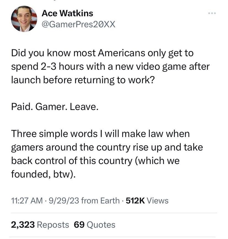Select the word 'Reposts' label
The image size is (228, 239).
coord(53,225)
